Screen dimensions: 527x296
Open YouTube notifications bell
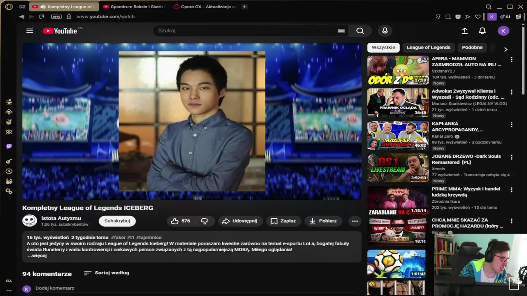[x=482, y=31]
